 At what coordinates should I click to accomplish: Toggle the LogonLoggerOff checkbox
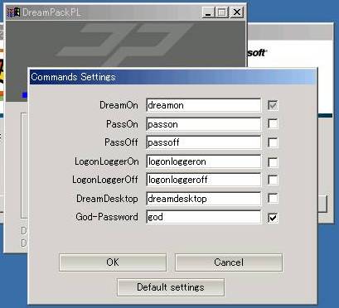[273, 180]
